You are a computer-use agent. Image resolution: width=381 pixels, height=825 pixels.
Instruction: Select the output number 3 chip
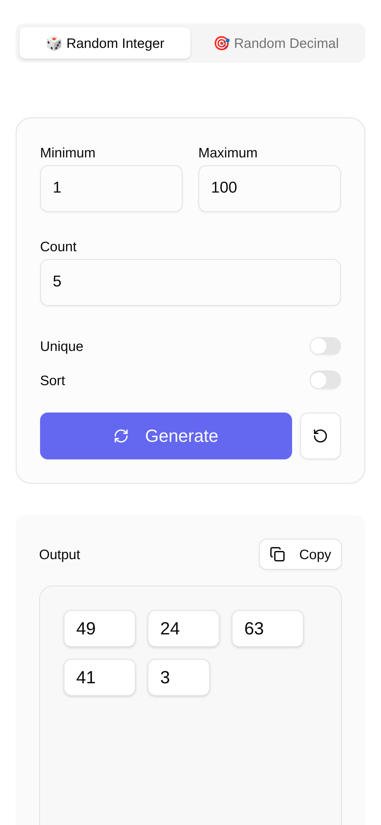[179, 677]
